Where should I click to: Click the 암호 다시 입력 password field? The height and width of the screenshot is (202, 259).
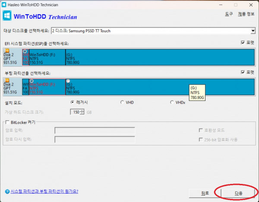point(95,140)
